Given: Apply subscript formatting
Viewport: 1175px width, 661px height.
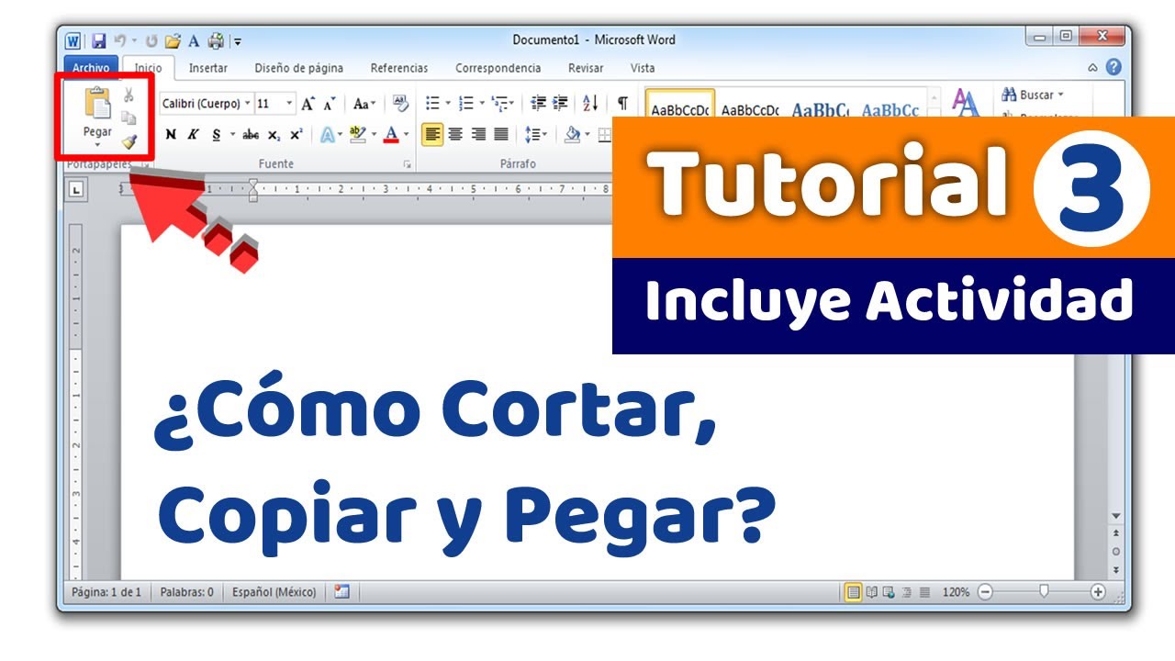Looking at the screenshot, I should 274,134.
